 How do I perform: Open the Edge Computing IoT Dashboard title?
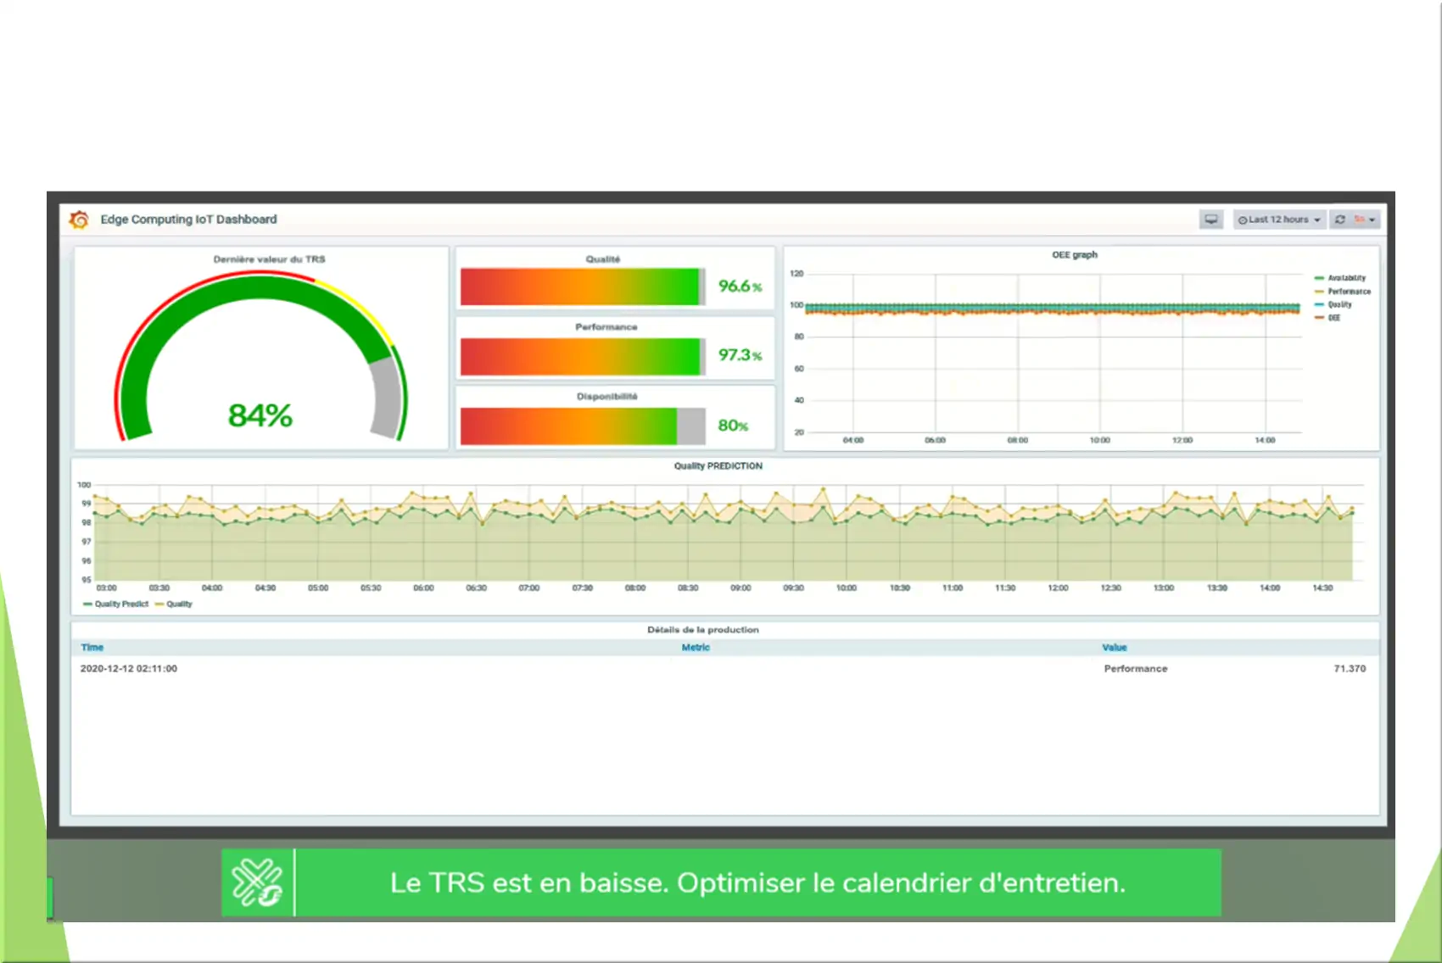(x=188, y=220)
